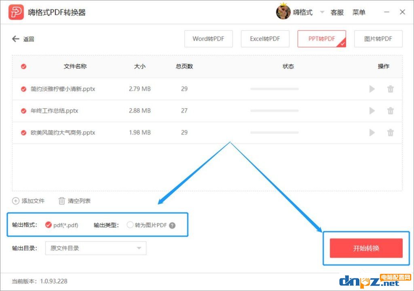The height and width of the screenshot is (291, 414).
Task: Select the pdf(*.pdf) output format option
Action: click(x=49, y=225)
